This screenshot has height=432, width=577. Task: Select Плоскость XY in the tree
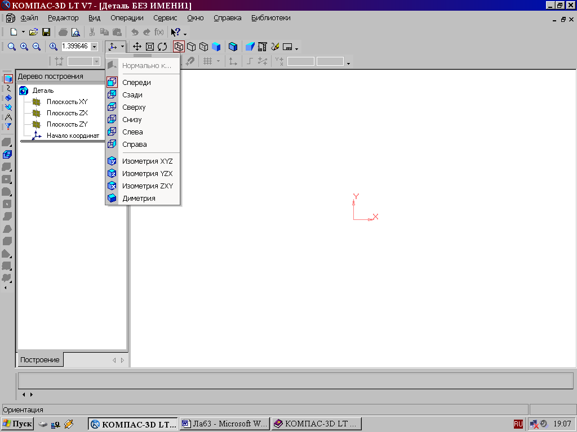(67, 102)
